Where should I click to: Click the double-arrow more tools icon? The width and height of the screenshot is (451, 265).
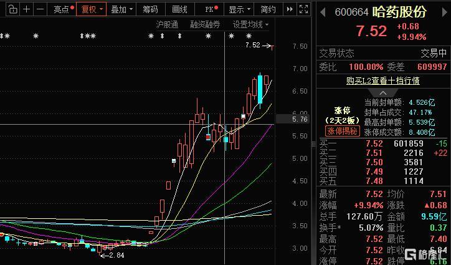(x=290, y=9)
